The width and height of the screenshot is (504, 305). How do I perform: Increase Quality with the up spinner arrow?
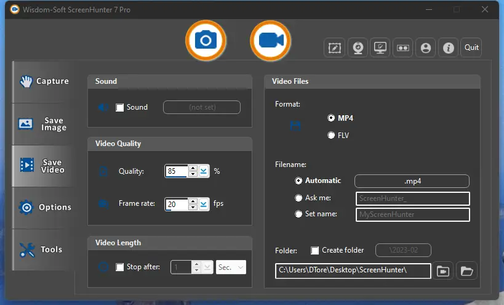193,168
